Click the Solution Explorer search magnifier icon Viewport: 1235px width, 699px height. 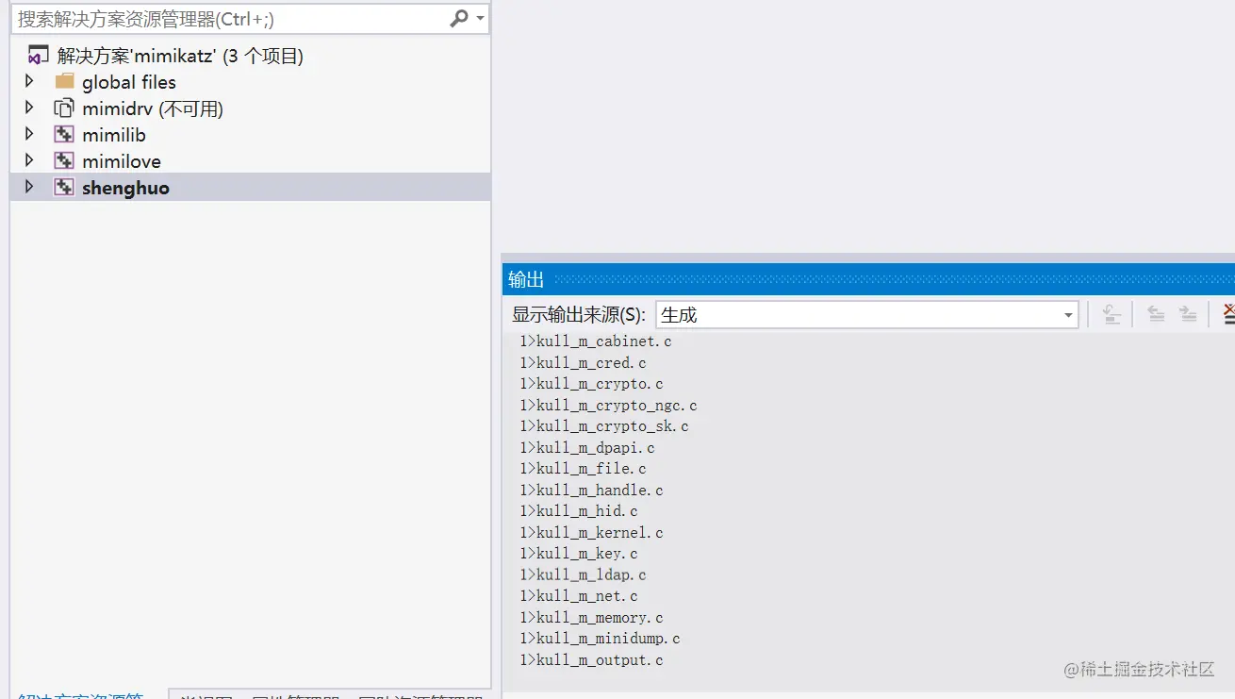pos(459,18)
